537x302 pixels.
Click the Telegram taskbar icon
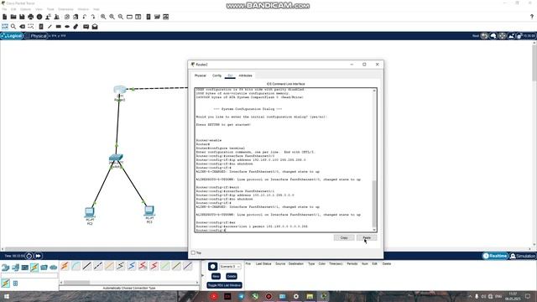tap(241, 296)
